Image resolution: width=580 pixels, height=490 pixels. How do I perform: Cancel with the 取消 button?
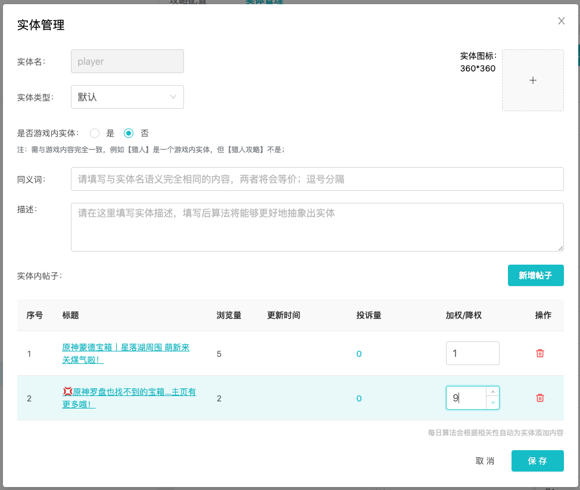pos(485,461)
